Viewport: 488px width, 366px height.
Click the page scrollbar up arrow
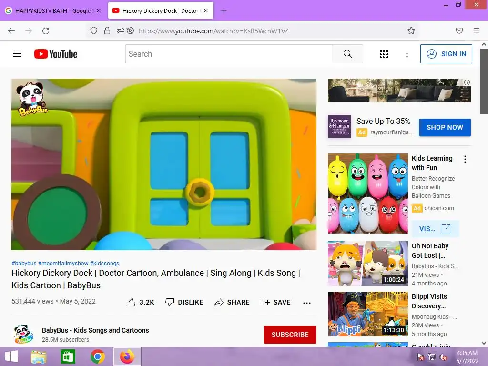point(484,44)
